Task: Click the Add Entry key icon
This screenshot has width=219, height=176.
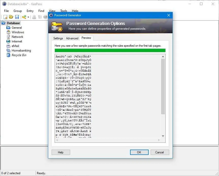Action: (x=24, y=17)
